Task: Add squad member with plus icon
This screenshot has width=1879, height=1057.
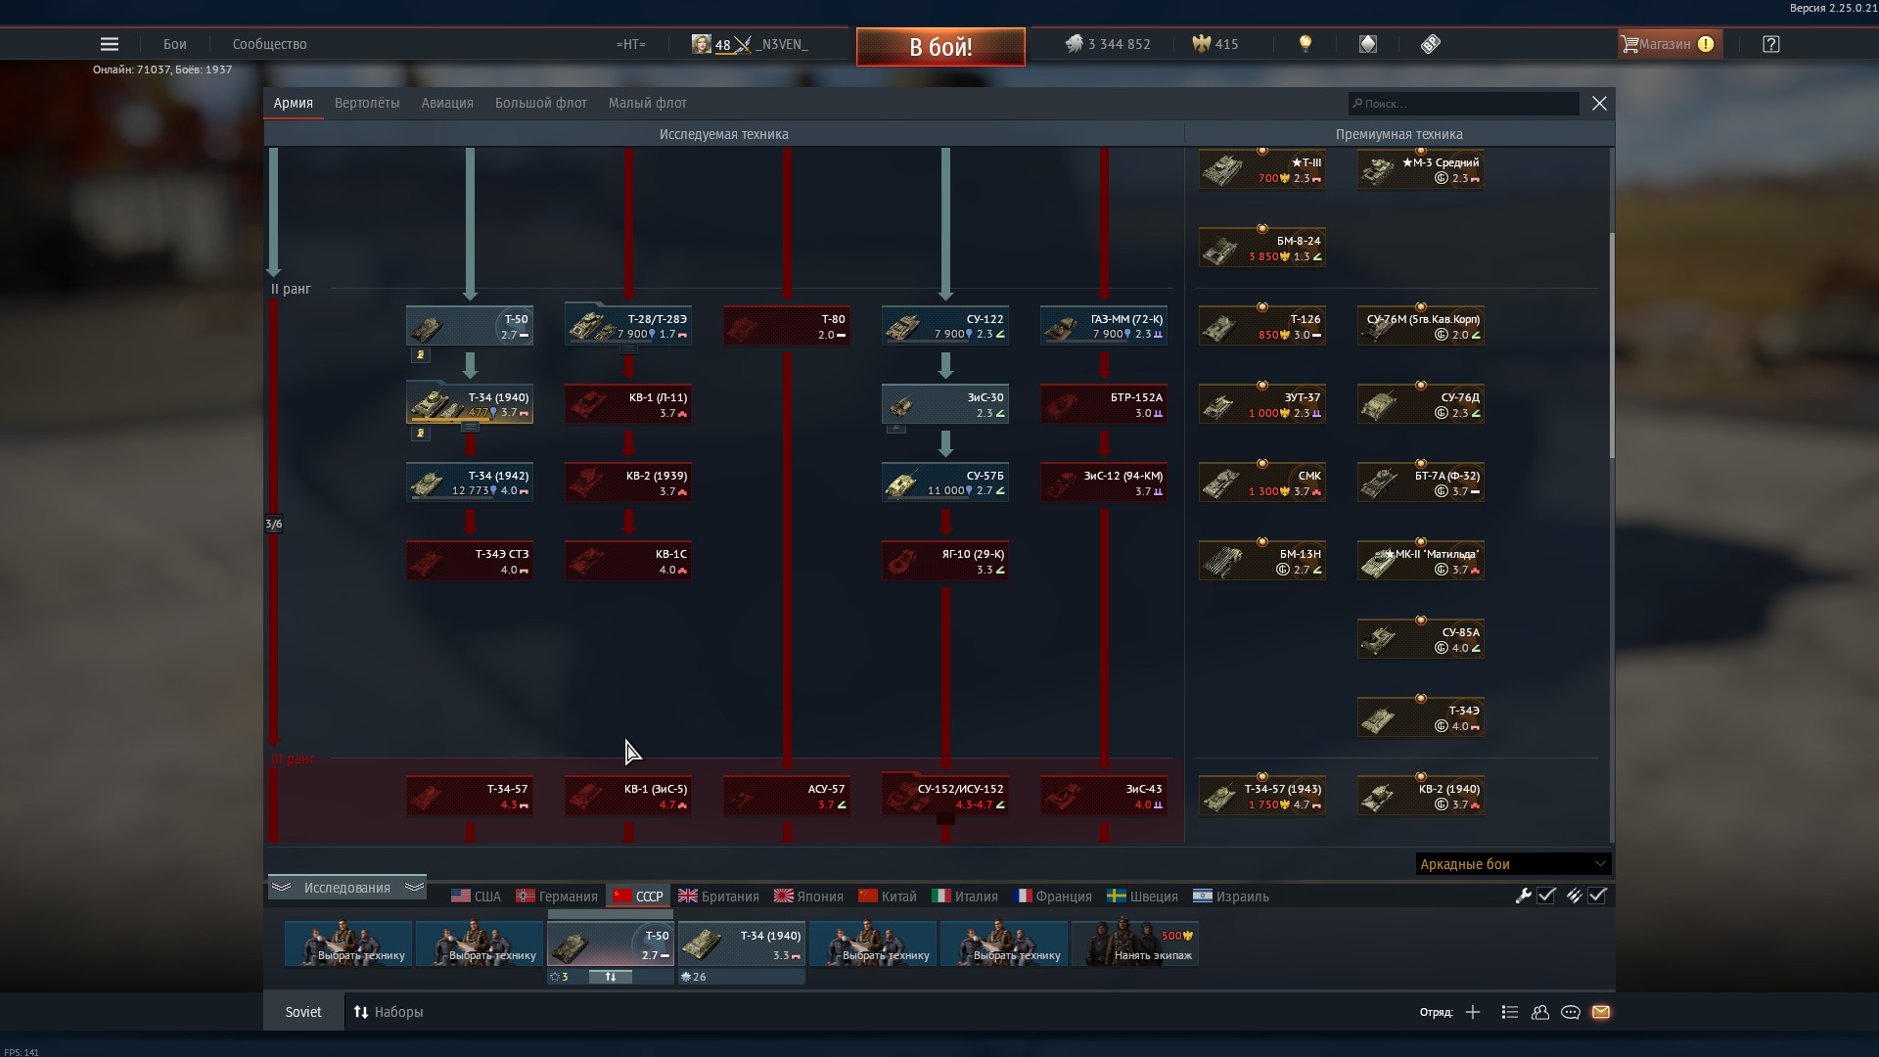Action: [1473, 1012]
